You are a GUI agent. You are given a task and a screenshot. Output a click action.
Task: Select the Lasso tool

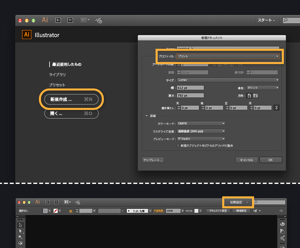click(x=20, y=243)
